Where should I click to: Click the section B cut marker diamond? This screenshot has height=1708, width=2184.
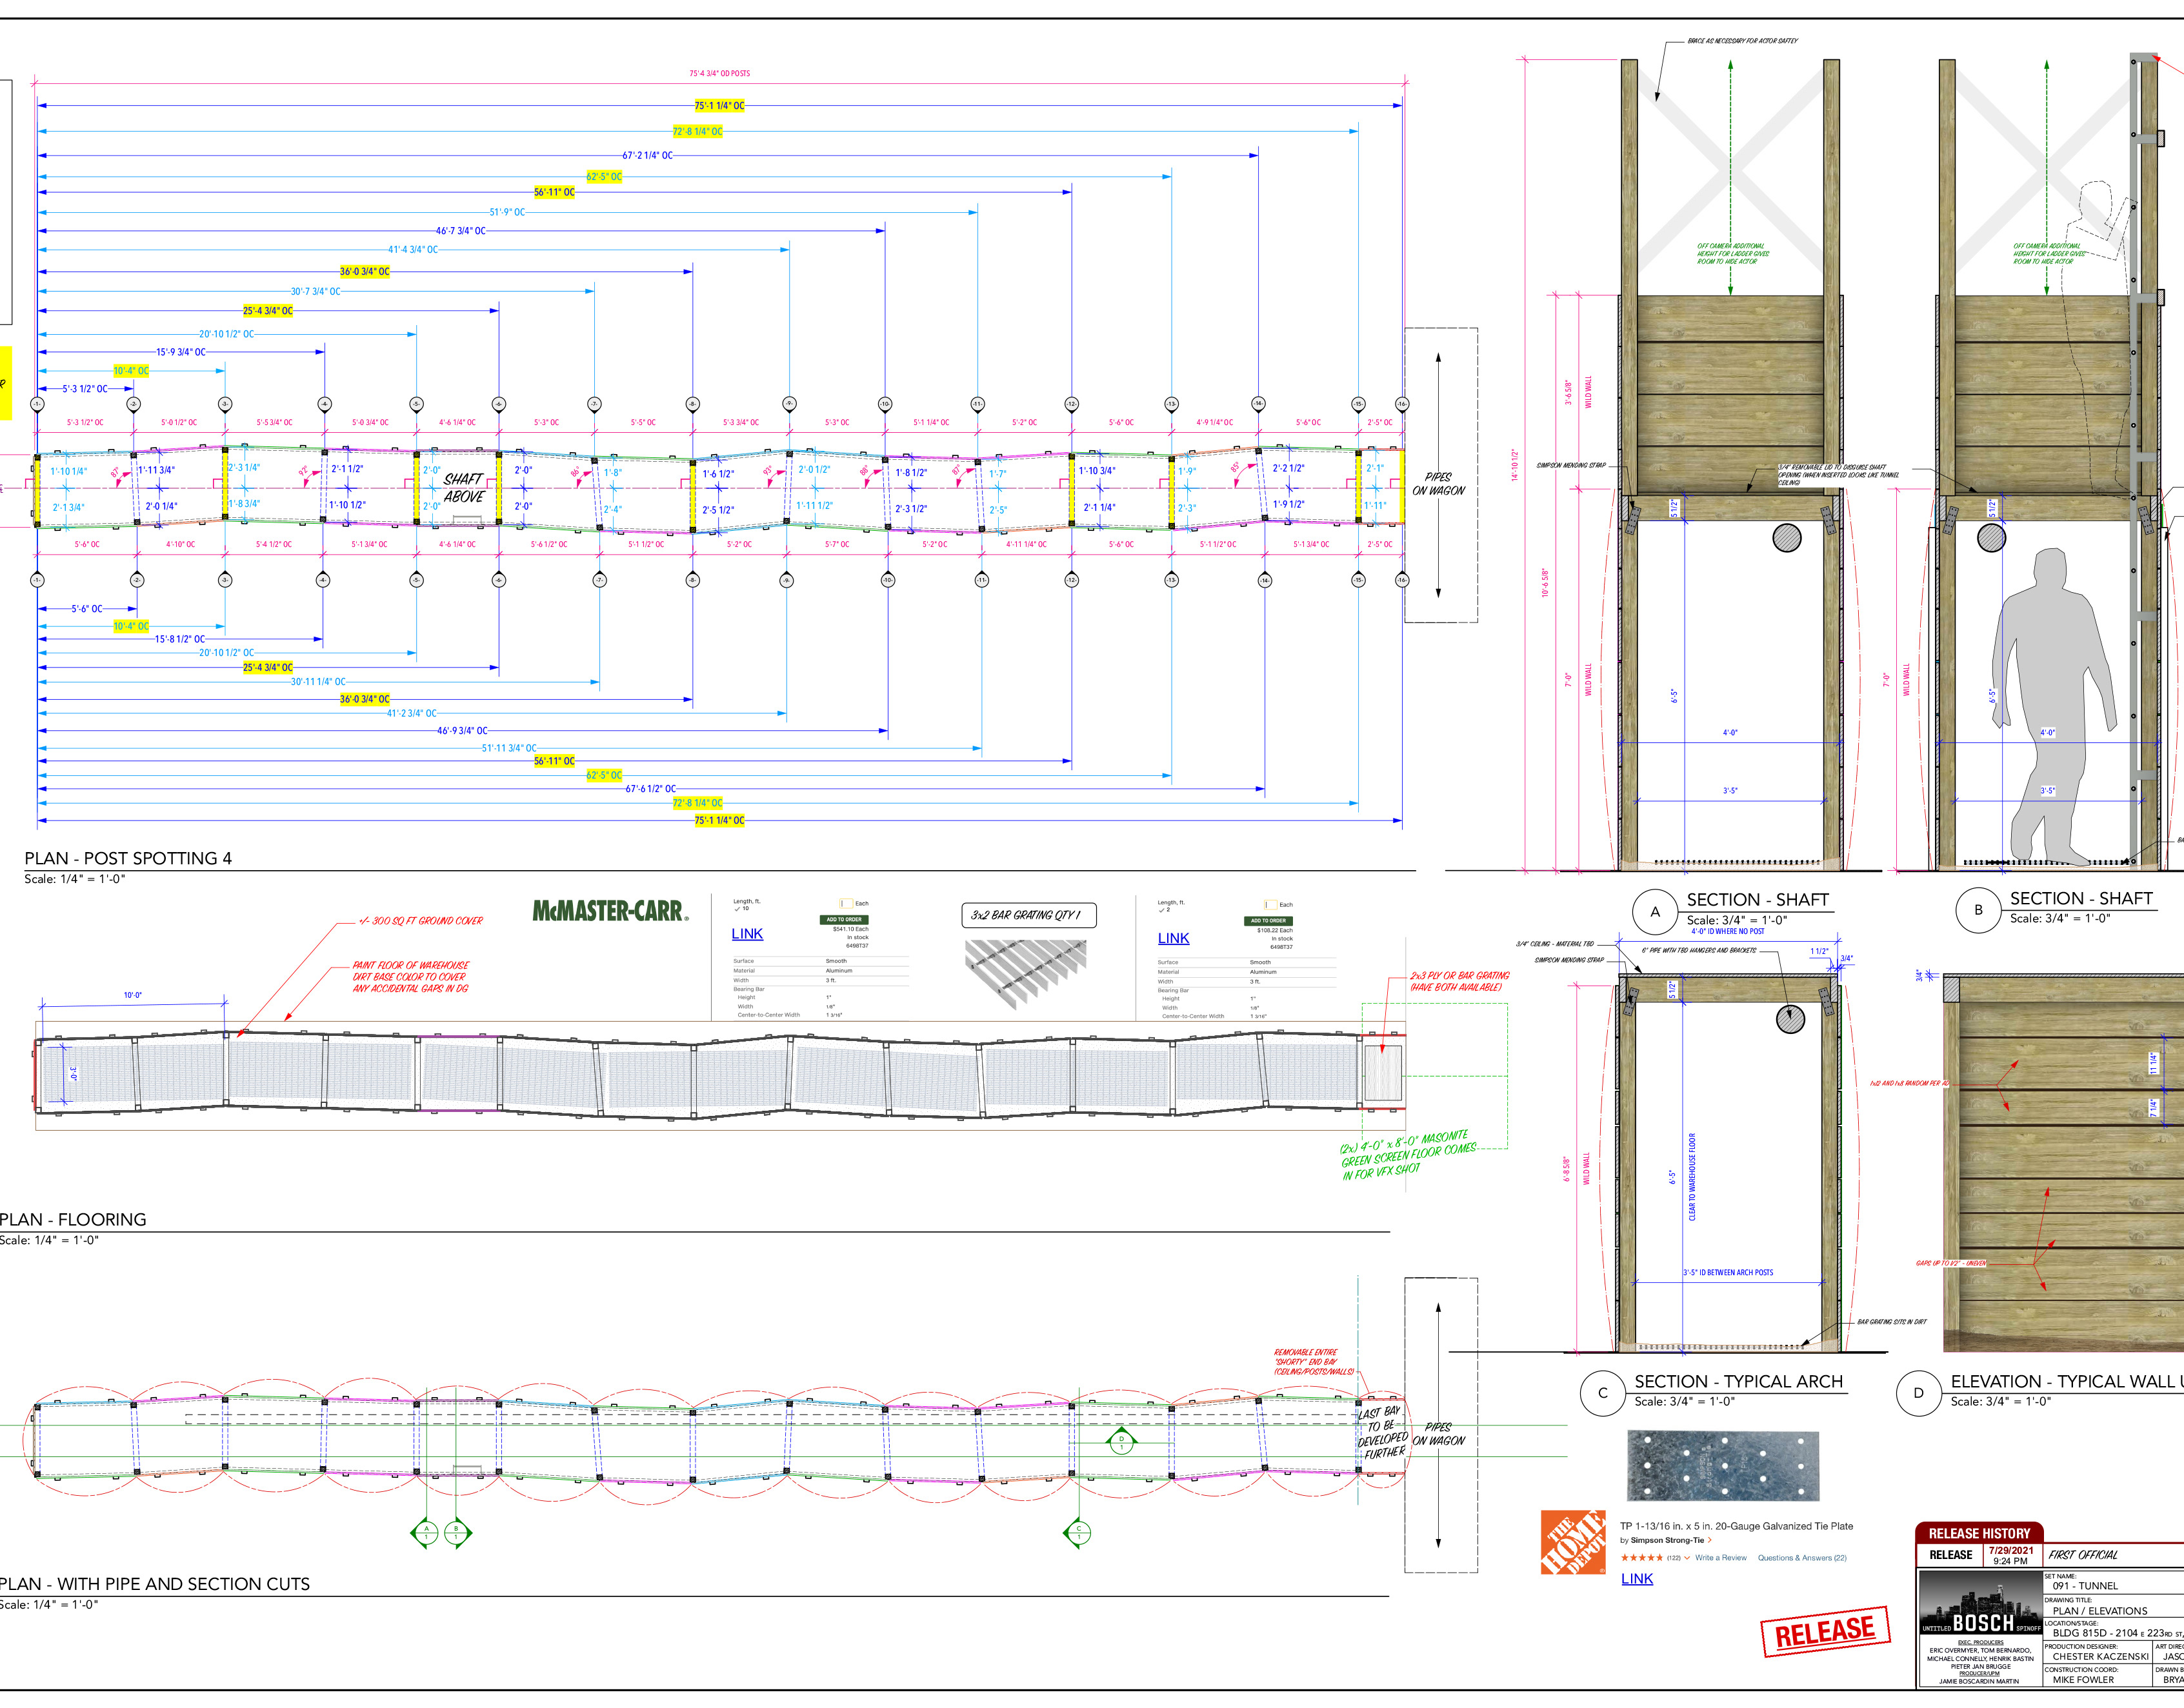(x=456, y=1532)
